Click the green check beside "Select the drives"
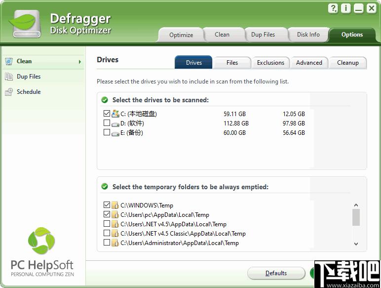 (105, 100)
